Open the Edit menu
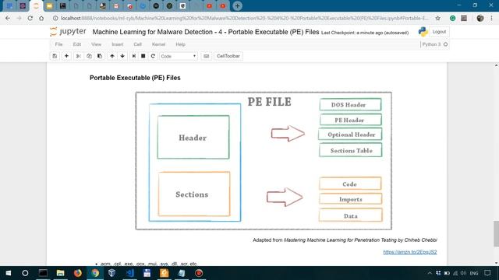 point(77,44)
